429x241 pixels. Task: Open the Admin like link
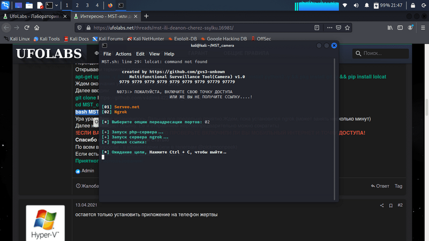88,171
